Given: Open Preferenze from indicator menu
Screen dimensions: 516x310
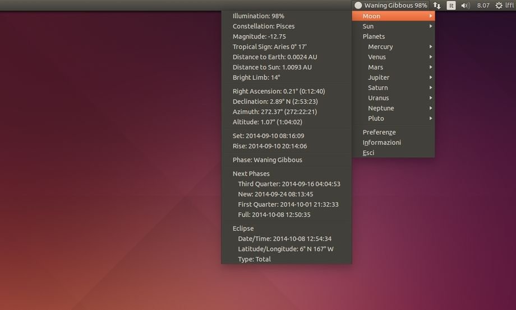Looking at the screenshot, I should coord(379,132).
